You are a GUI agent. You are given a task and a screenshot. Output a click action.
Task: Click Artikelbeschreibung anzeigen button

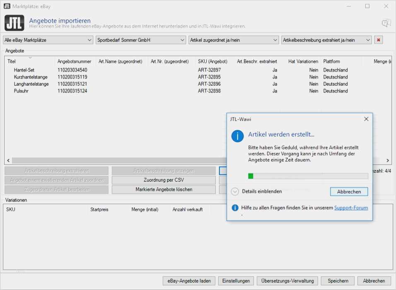pyautogui.click(x=164, y=171)
